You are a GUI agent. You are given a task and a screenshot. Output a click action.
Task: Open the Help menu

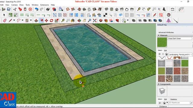[53, 5]
